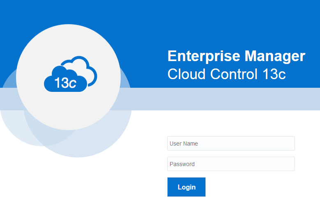Click the Cloud Control 13c subtitle
320x203 pixels.
coord(226,74)
